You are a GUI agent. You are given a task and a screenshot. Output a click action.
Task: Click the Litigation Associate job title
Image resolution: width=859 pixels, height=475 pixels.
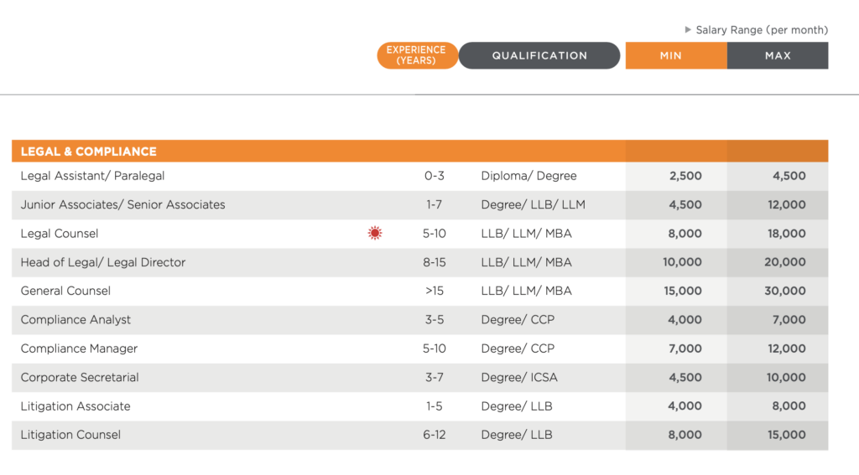click(x=75, y=406)
